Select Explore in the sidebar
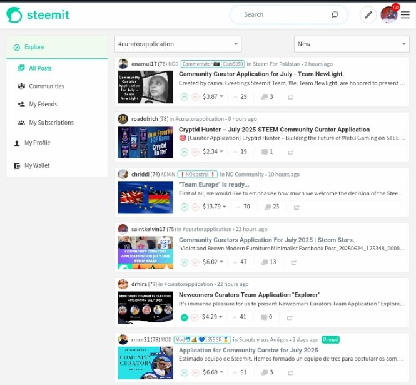The width and height of the screenshot is (416, 385). point(57,47)
